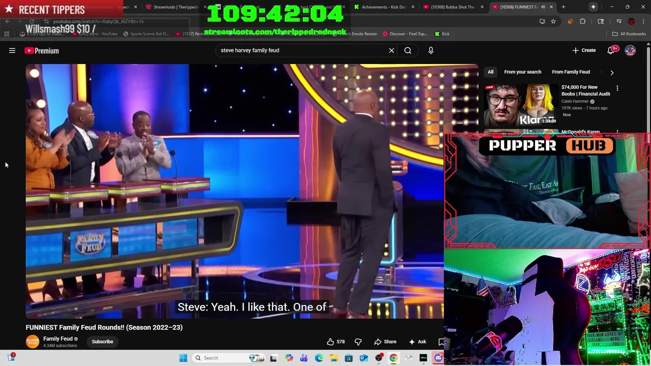Open the Family Feud channel avatar
The width and height of the screenshot is (651, 366).
(x=33, y=342)
